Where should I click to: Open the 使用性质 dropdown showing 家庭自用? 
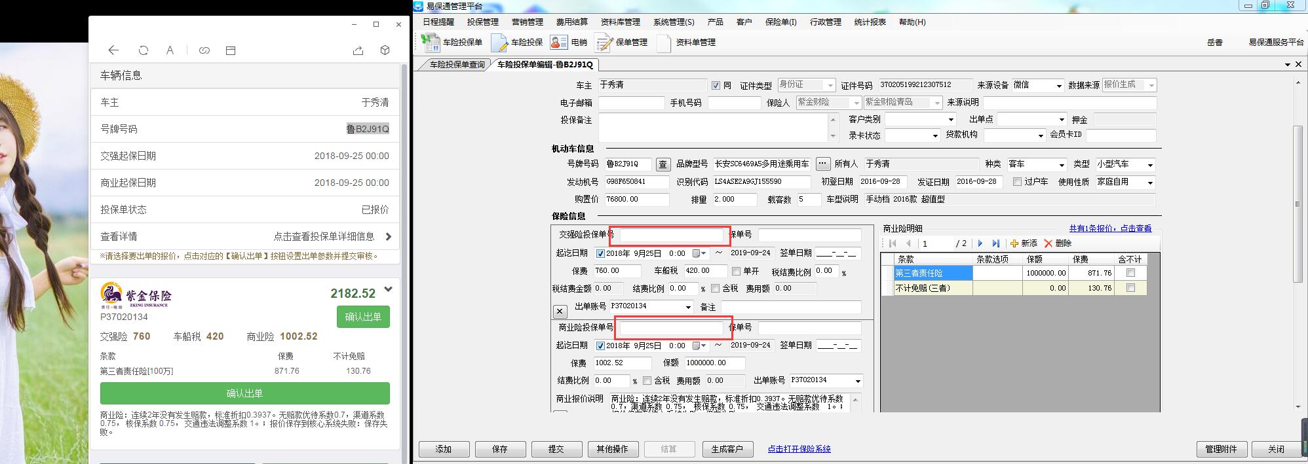click(x=1150, y=183)
